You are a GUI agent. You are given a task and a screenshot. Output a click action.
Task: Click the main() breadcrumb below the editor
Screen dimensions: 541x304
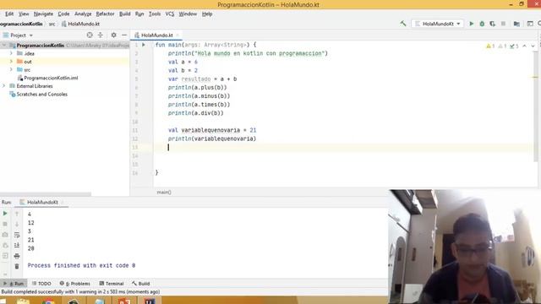[164, 192]
